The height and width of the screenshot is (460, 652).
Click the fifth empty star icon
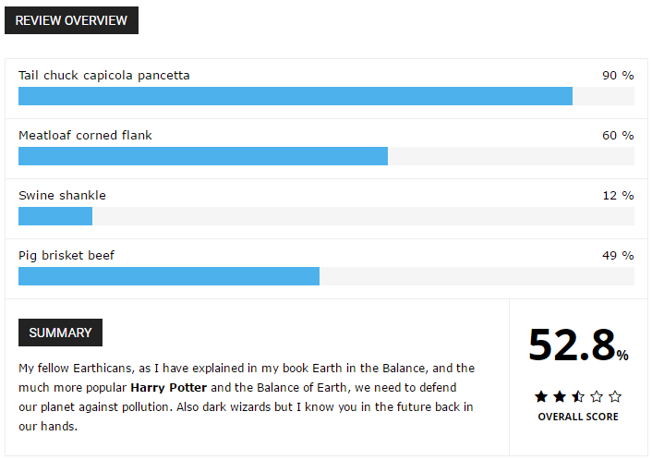(615, 396)
